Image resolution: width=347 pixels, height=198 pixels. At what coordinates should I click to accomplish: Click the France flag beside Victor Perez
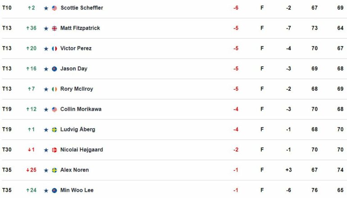point(55,49)
